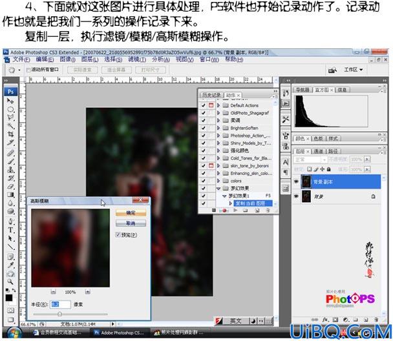This screenshot has height=341, width=393.
Task: Create a new adjustment layer icon in Layers panel
Action: point(346,320)
